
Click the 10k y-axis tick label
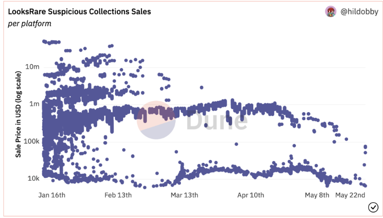32,178
